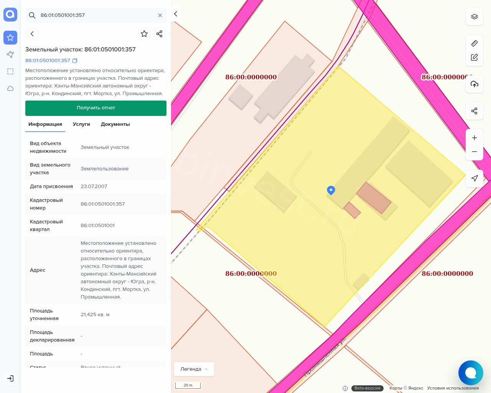Open the chat support bubble
The image size is (491, 393).
click(470, 373)
